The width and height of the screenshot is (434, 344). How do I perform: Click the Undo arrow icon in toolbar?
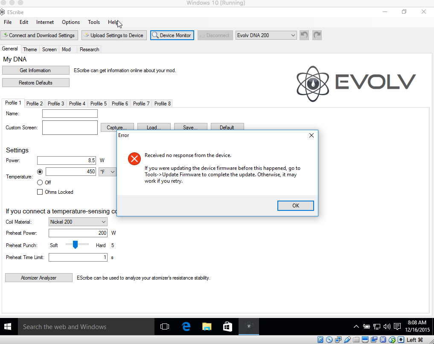pos(304,35)
